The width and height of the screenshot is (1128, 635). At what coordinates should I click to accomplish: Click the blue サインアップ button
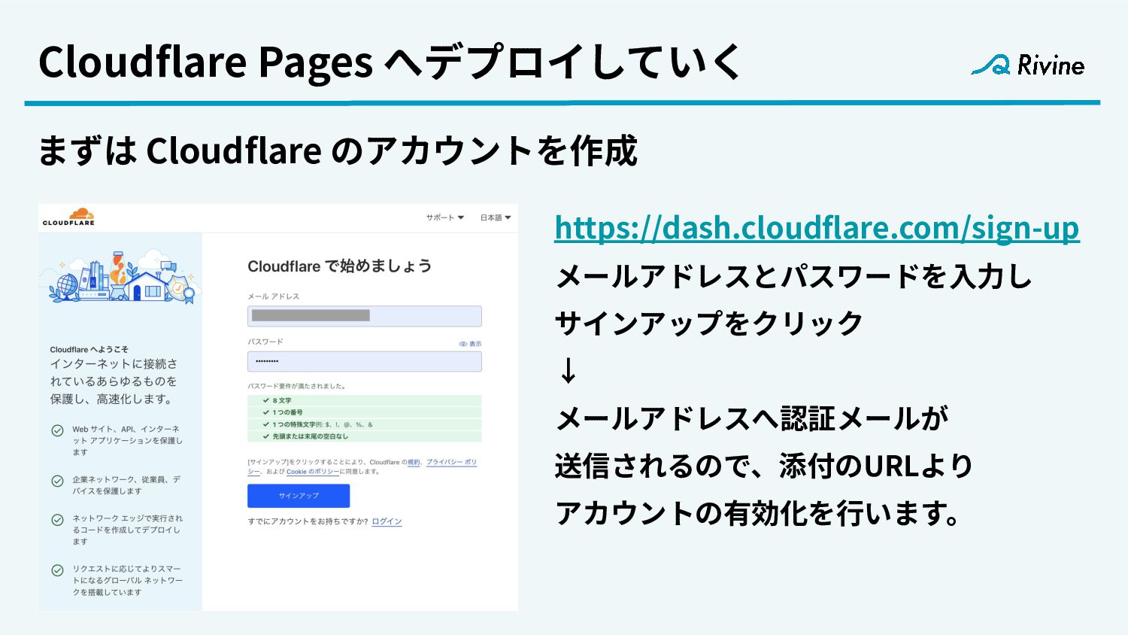(299, 496)
